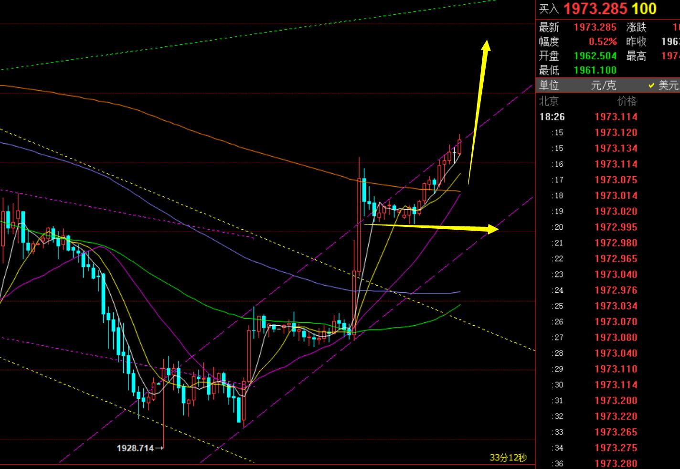
Task: Click the yellow 100 volume value
Action: pos(644,9)
